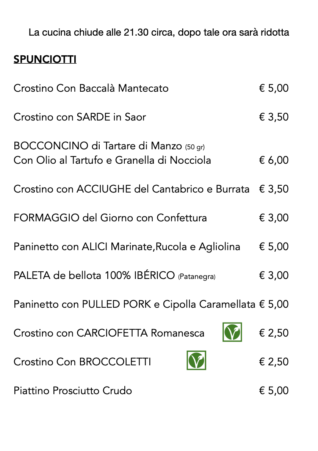318x451 pixels.
Task: Click the ACCIUGHE del Cantabrico e Burrata item
Action: 132,189
